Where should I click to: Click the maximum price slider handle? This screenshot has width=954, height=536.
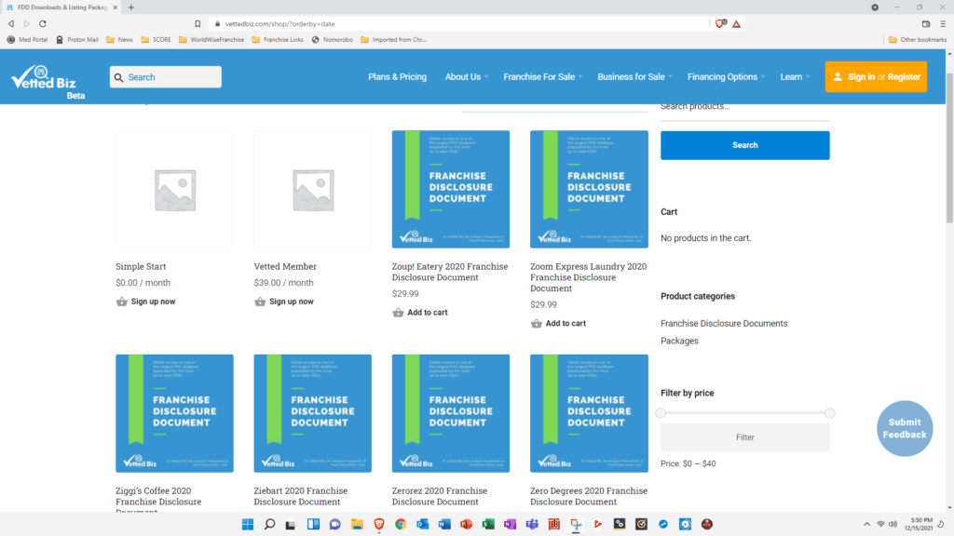click(830, 413)
